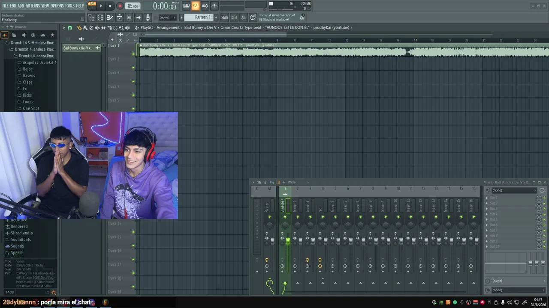
Task: Select the mute tool in playlist toolbar
Action: (97, 28)
